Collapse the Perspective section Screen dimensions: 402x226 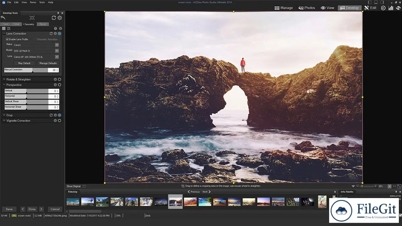click(x=4, y=85)
